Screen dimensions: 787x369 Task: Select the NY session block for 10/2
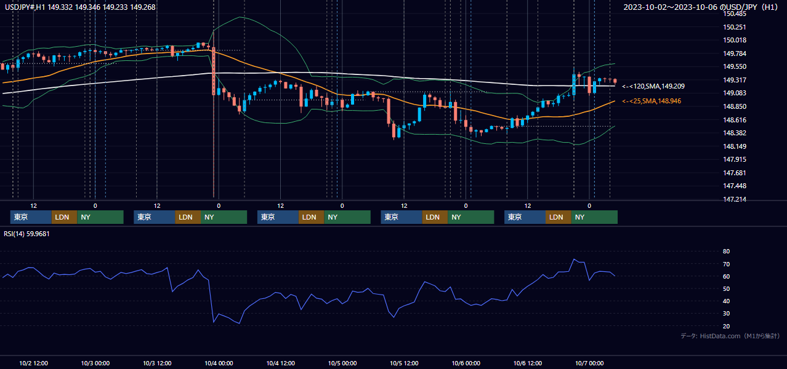pos(100,217)
